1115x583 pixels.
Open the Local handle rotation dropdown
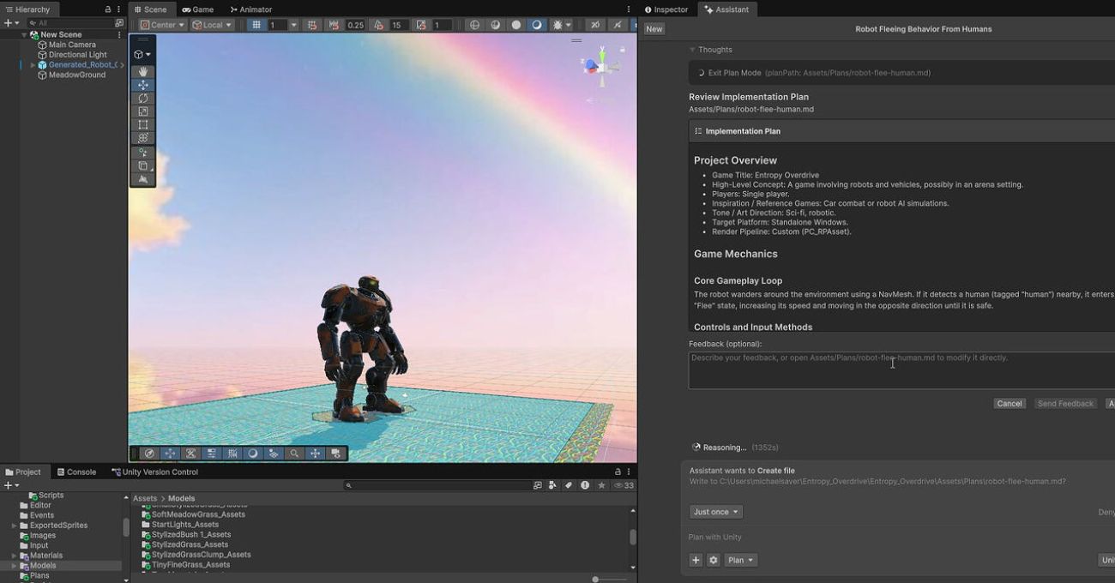(212, 25)
